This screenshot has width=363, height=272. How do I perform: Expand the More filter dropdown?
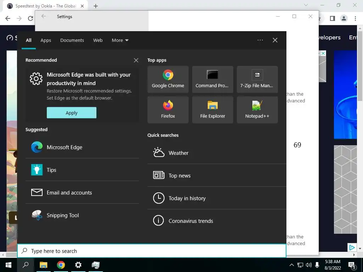coord(120,40)
